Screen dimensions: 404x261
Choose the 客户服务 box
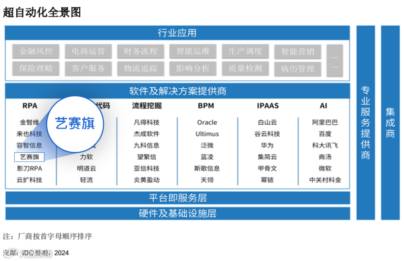click(x=88, y=68)
